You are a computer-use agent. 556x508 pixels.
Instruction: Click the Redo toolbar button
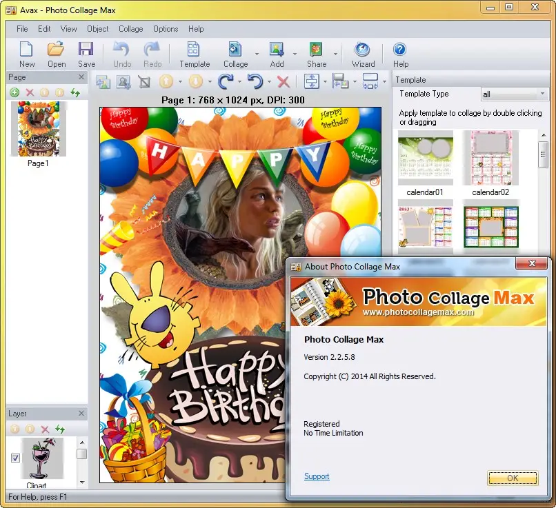tap(152, 54)
